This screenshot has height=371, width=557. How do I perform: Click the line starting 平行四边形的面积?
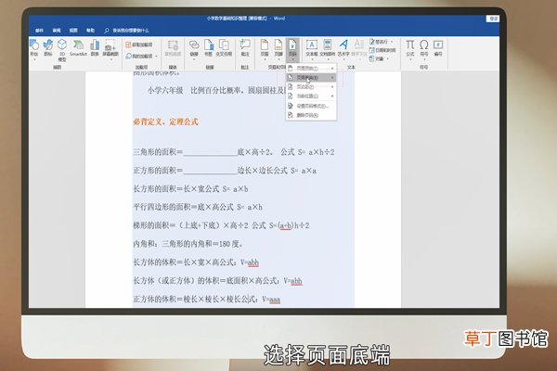(x=198, y=207)
